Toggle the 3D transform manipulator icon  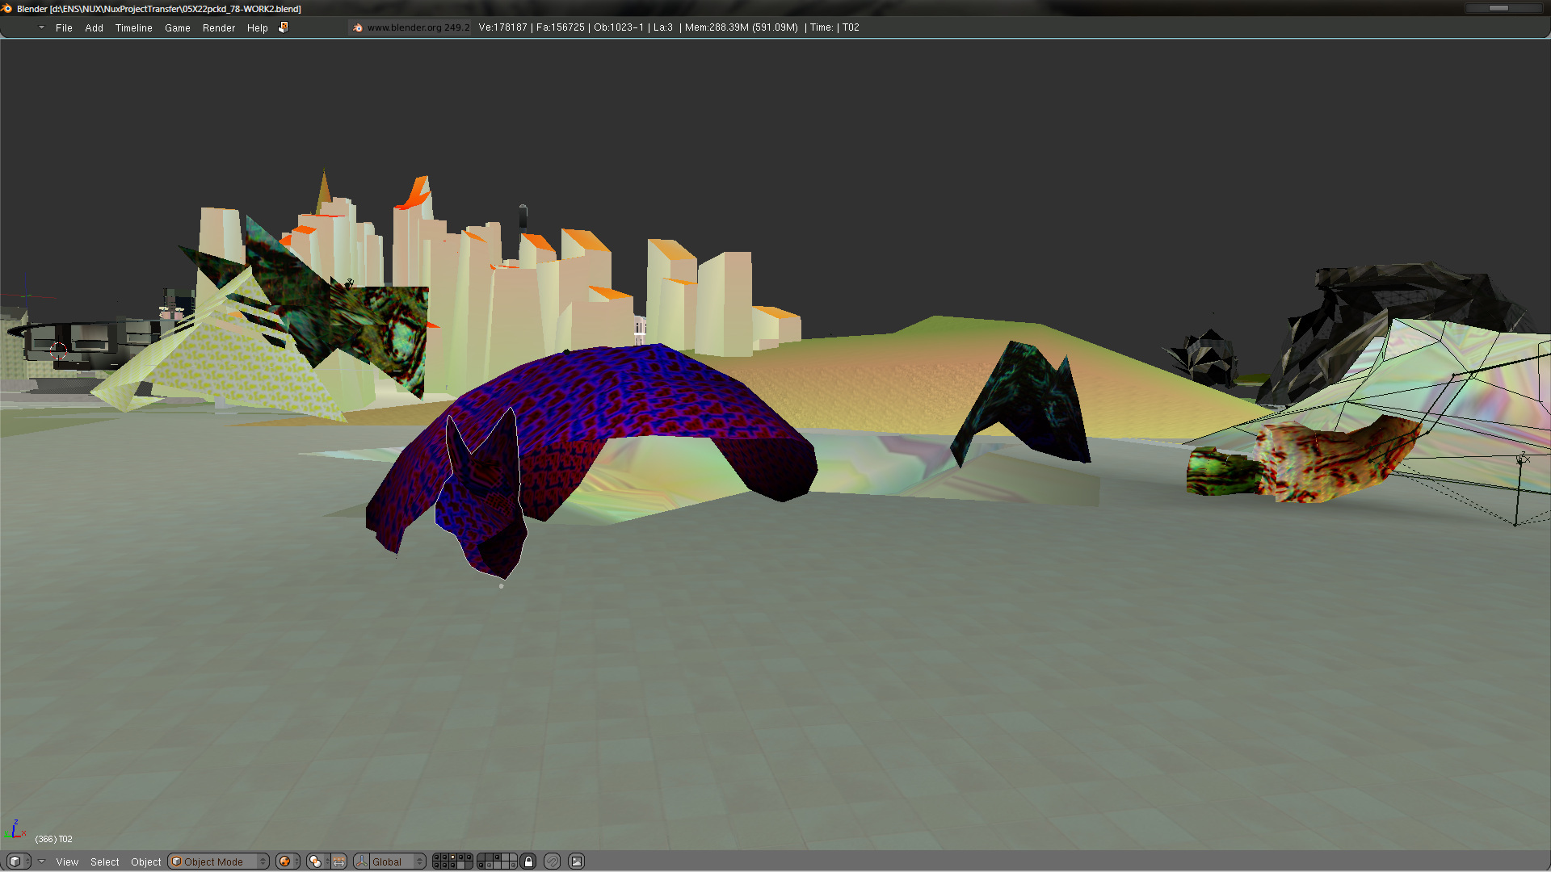pyautogui.click(x=361, y=862)
